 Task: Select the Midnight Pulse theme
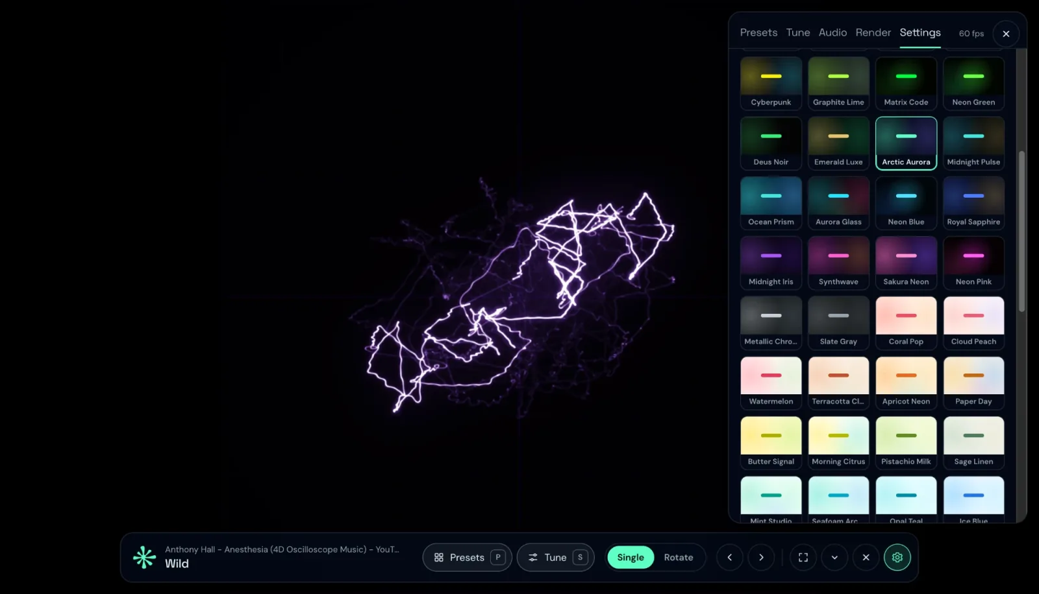point(973,143)
